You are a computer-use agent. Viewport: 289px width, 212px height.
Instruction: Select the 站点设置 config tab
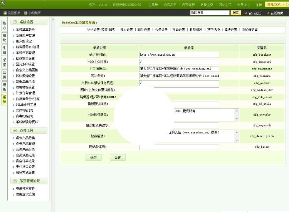101,30
